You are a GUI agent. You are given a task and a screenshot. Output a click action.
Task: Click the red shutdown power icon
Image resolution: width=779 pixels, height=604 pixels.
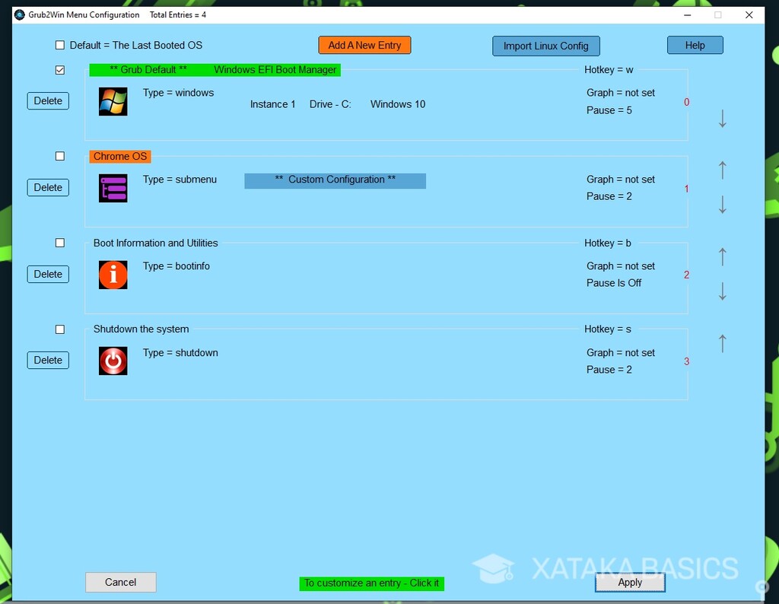(x=113, y=361)
